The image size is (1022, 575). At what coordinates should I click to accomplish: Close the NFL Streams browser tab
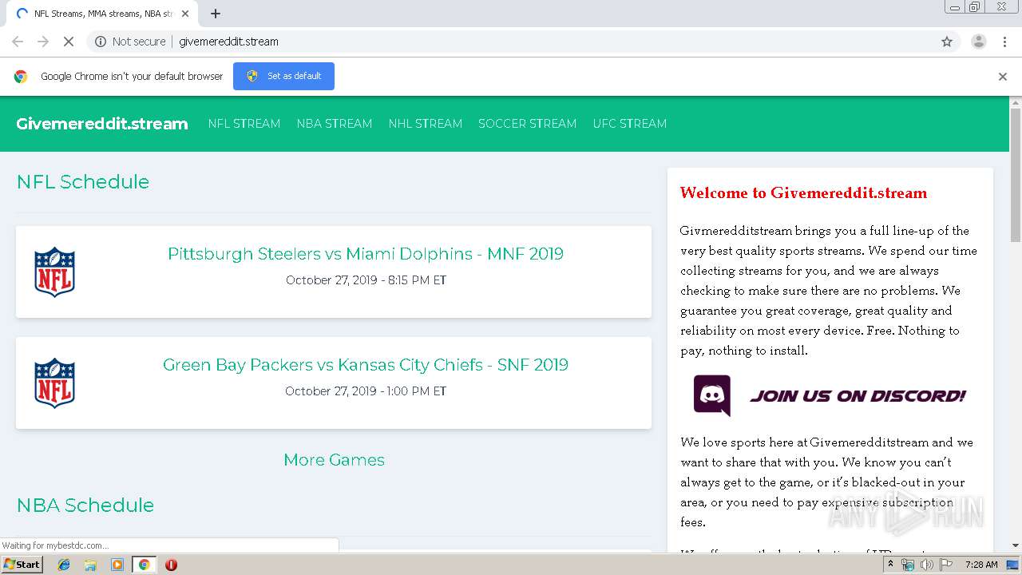185,14
